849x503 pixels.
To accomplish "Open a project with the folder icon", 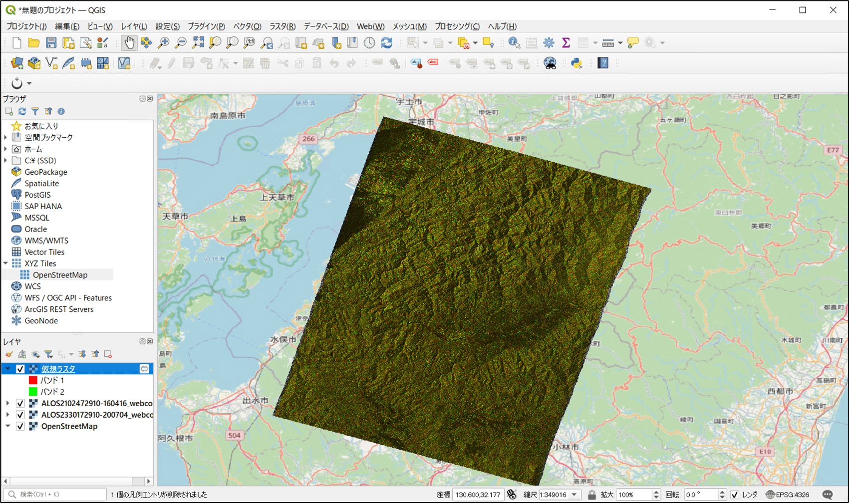I will tap(33, 43).
